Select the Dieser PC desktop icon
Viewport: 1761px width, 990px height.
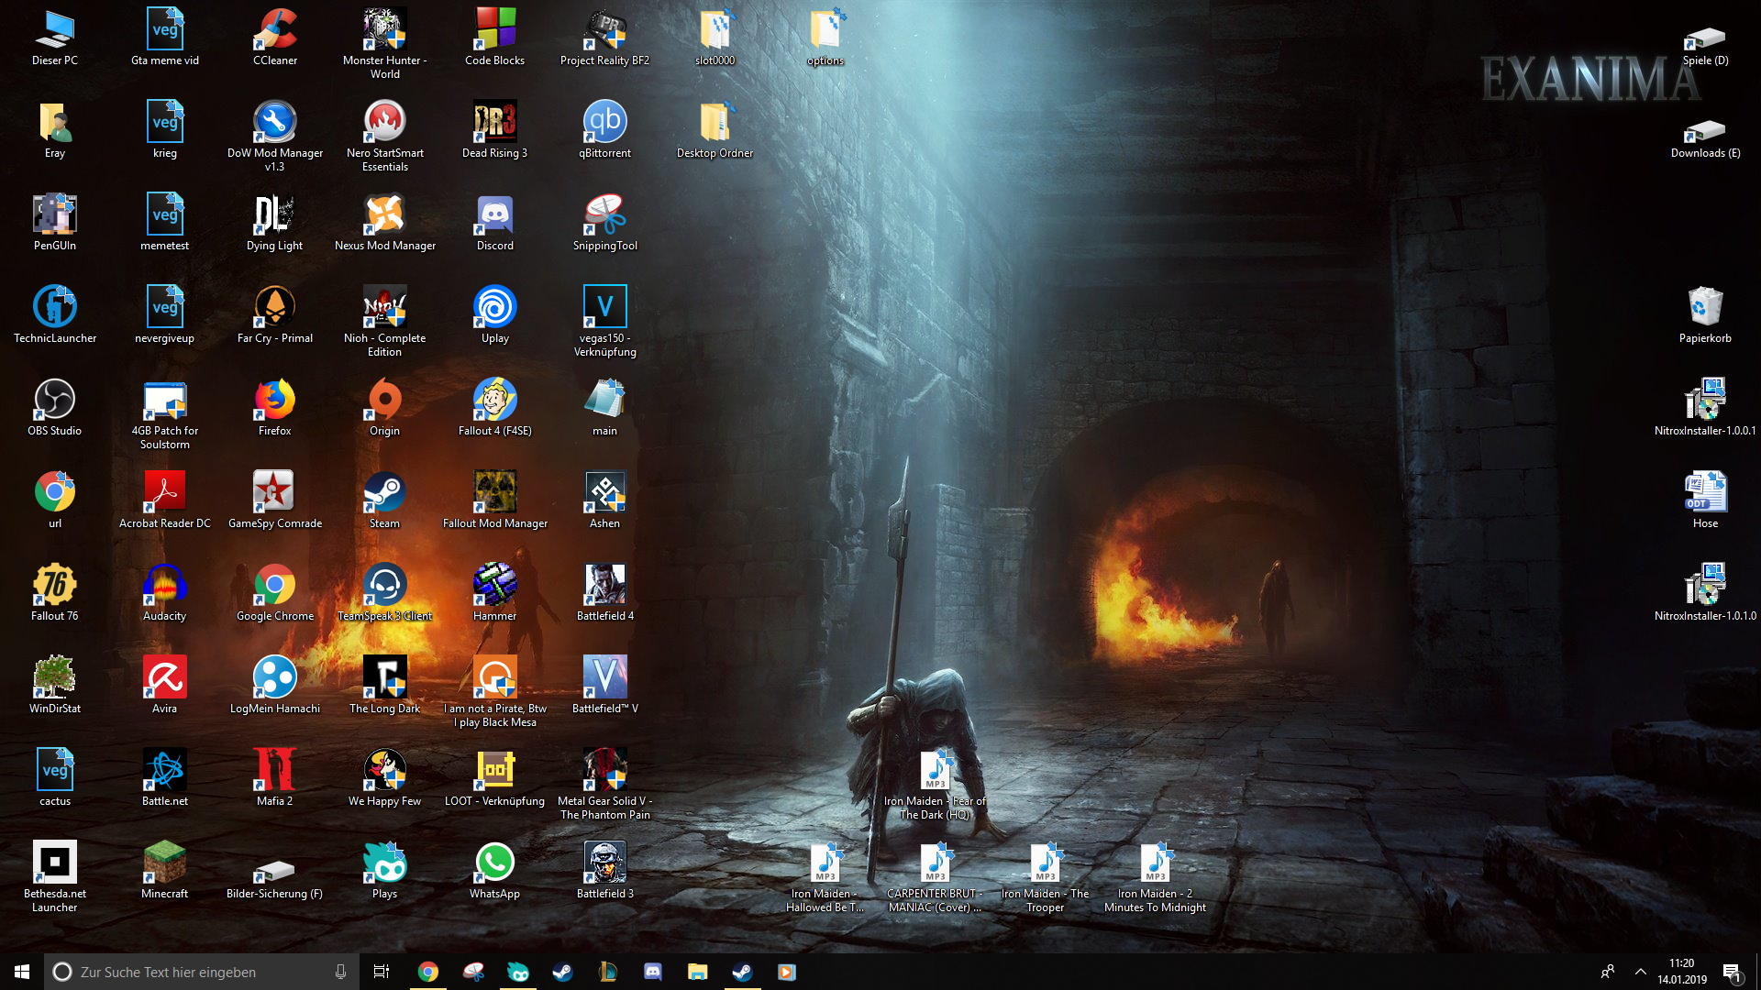[55, 38]
